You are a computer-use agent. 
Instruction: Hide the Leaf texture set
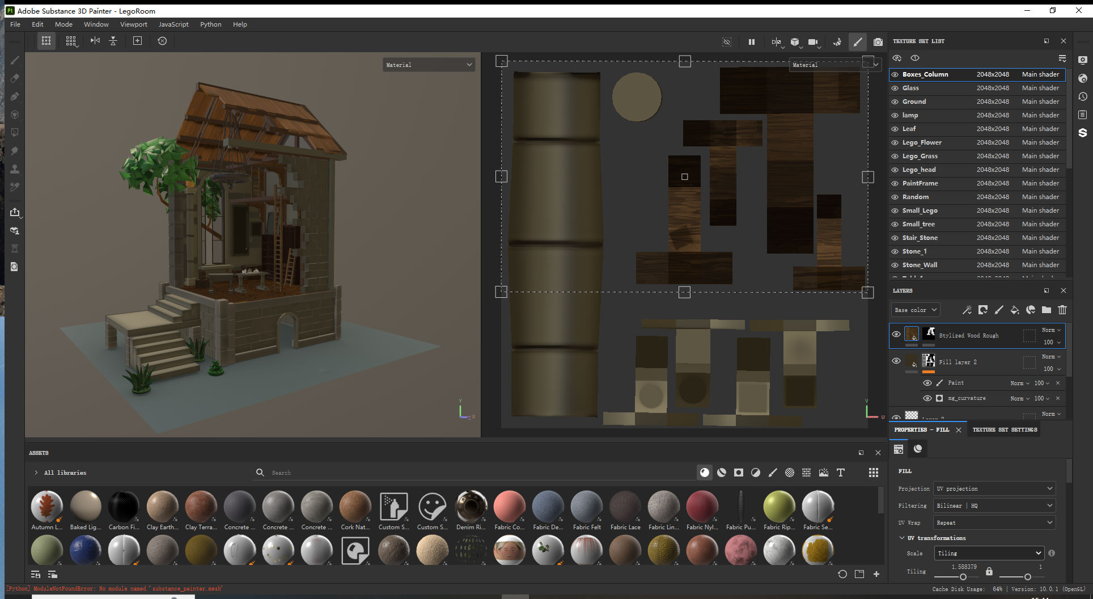tap(895, 129)
